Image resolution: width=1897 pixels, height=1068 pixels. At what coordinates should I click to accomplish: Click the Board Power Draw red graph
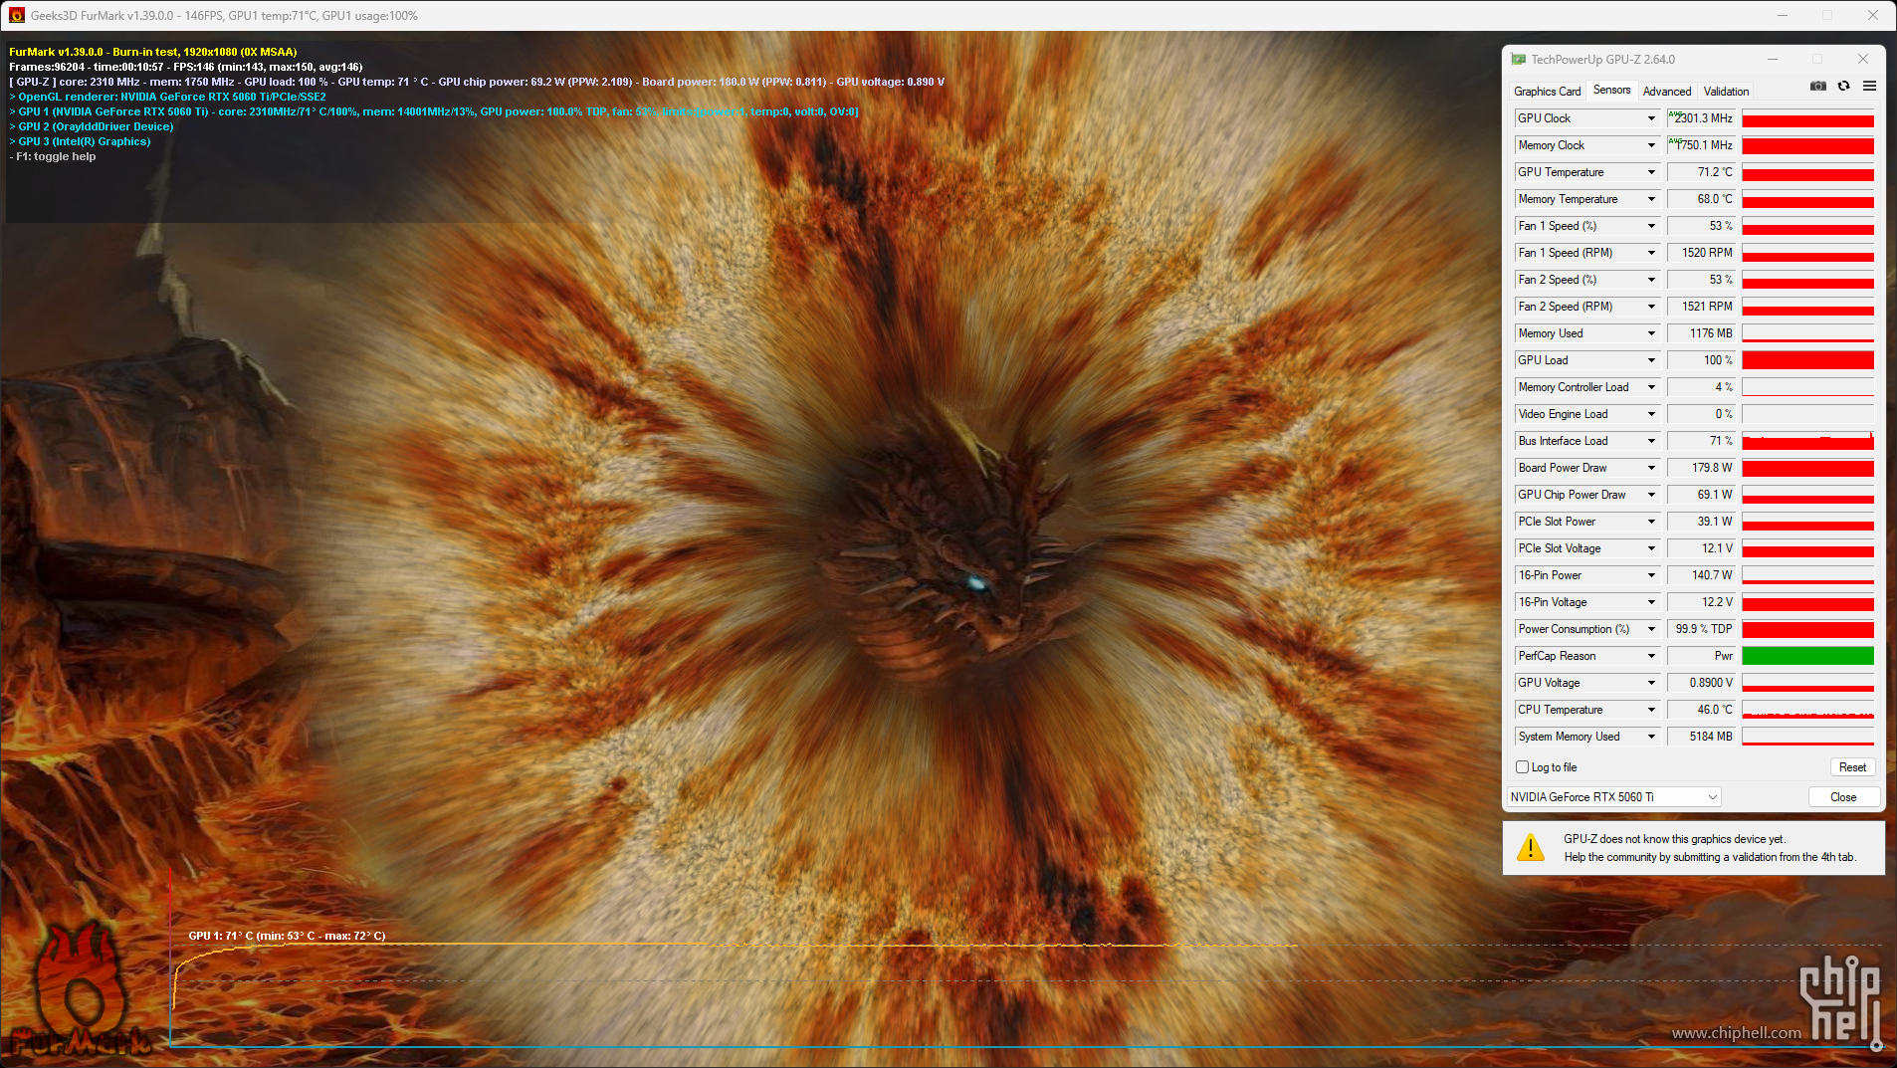point(1807,468)
